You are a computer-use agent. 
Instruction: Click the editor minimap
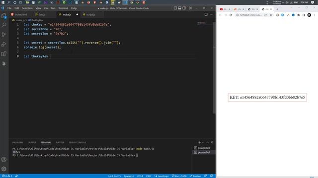coord(204,23)
